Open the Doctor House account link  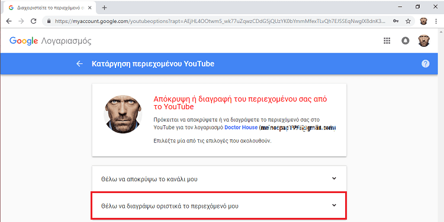pyautogui.click(x=241, y=128)
